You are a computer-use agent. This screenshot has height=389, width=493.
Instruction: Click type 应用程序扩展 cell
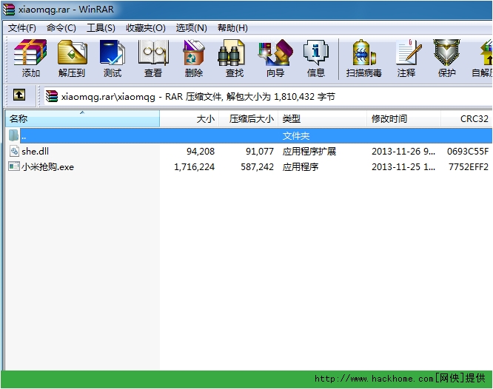point(309,152)
